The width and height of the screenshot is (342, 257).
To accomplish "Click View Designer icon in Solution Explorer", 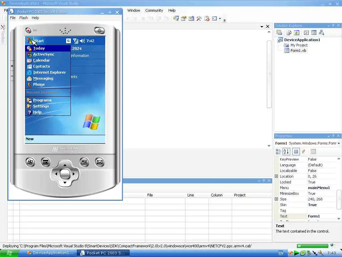I will click(x=314, y=32).
